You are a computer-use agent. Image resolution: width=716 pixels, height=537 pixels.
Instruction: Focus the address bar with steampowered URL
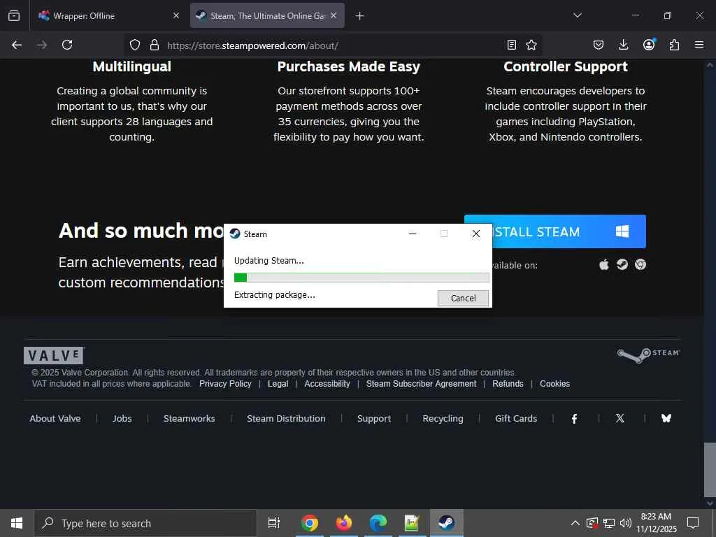pyautogui.click(x=334, y=45)
